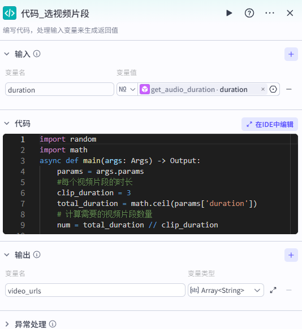Screen dimensions: 302x329
Task: Click comment #每个视频片段的时长
Action: click(95, 182)
